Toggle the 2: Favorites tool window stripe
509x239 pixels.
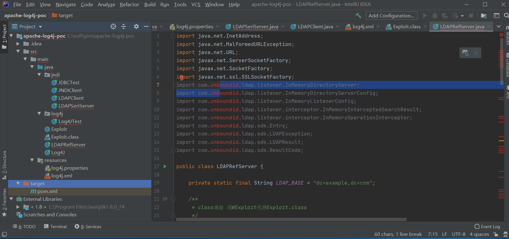(4, 202)
